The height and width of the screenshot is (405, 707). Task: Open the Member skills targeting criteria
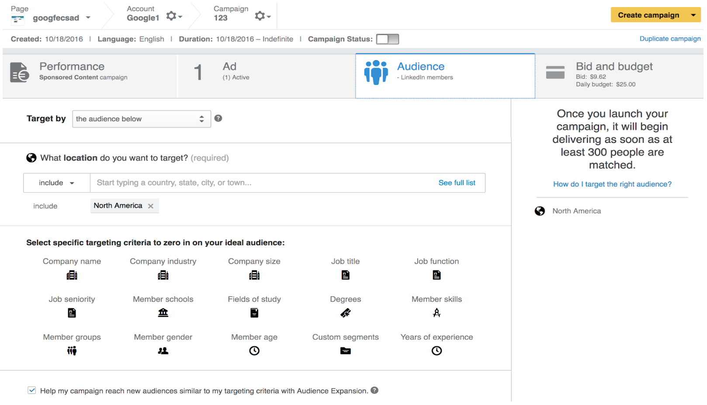(436, 312)
